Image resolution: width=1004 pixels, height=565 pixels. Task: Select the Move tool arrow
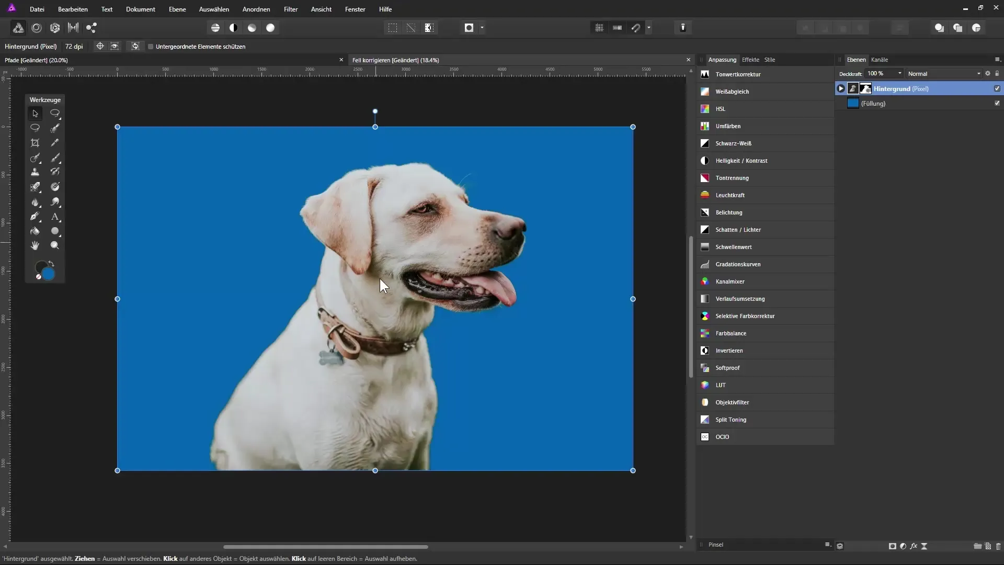click(35, 113)
